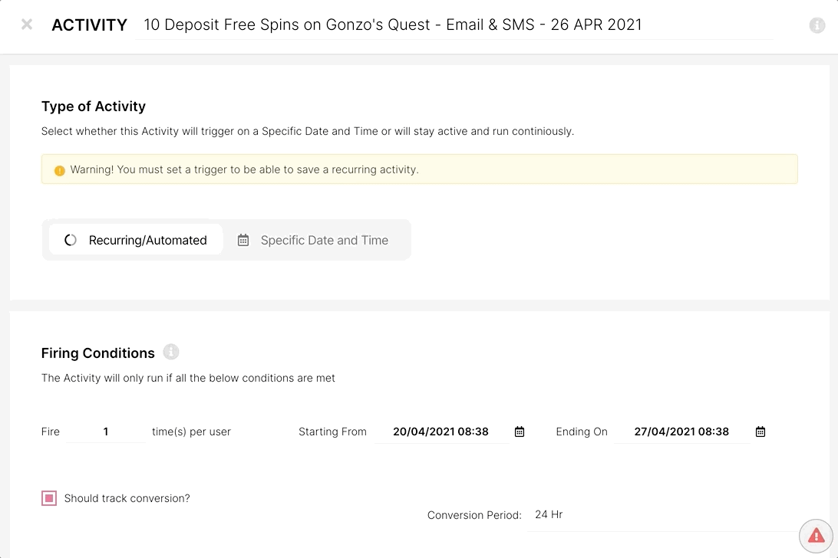
Task: Open Ending On calendar picker icon
Action: (x=760, y=432)
